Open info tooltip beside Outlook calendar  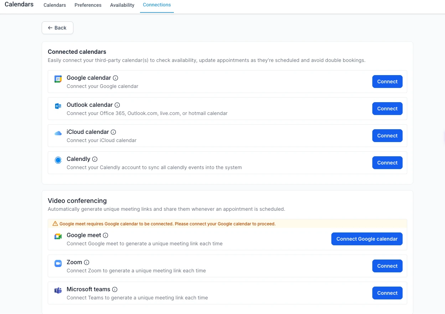(117, 105)
